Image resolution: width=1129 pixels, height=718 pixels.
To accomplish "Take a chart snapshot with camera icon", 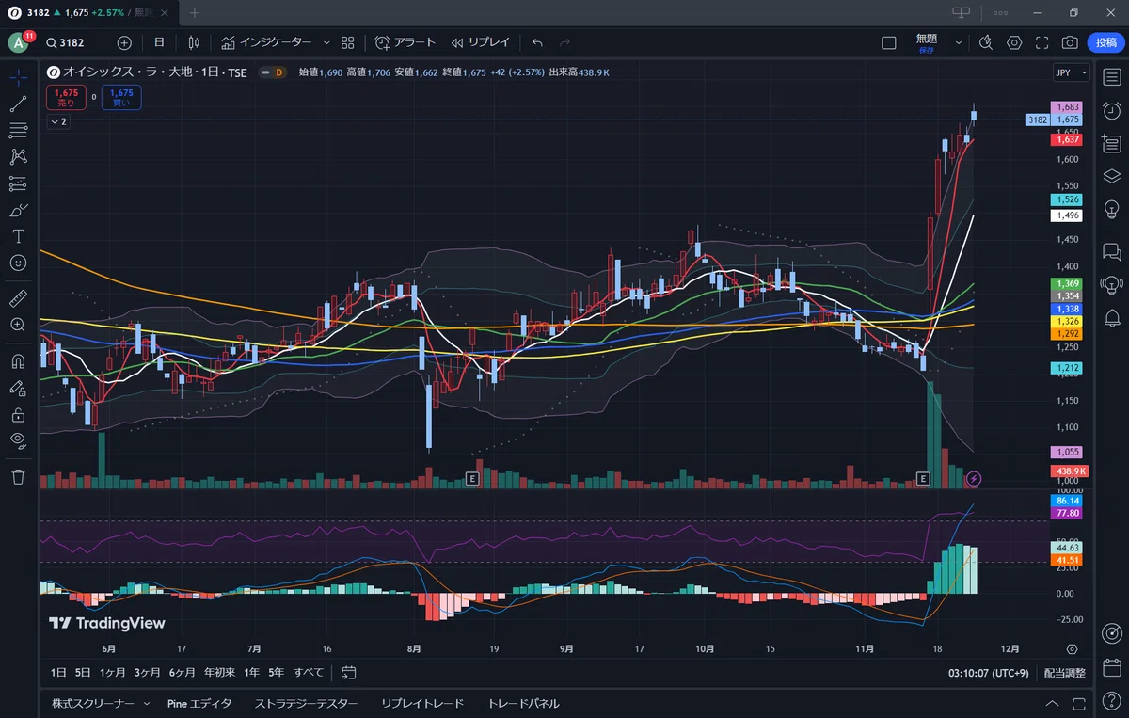I will (x=1070, y=42).
